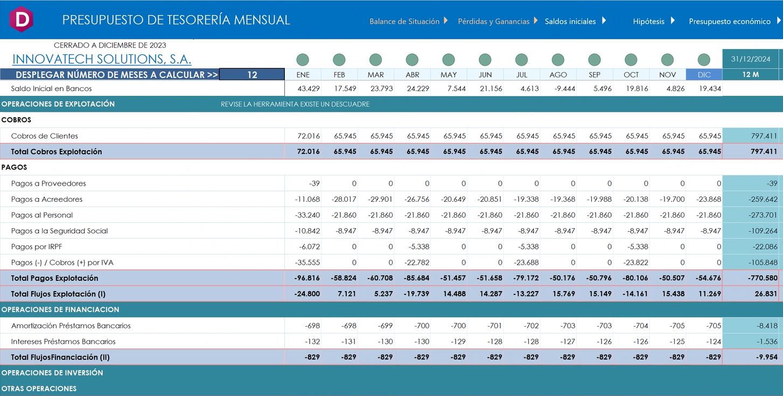Screen dimensions: 783x396
Task: Click the green circle above DIC
Action: click(704, 60)
